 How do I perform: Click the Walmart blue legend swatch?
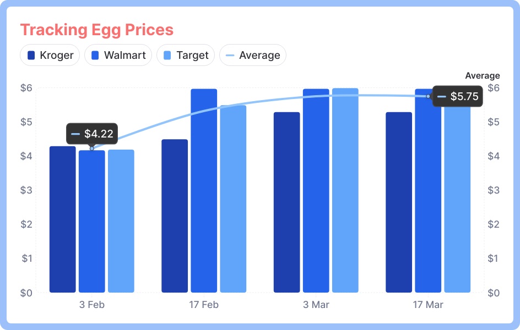click(x=95, y=55)
